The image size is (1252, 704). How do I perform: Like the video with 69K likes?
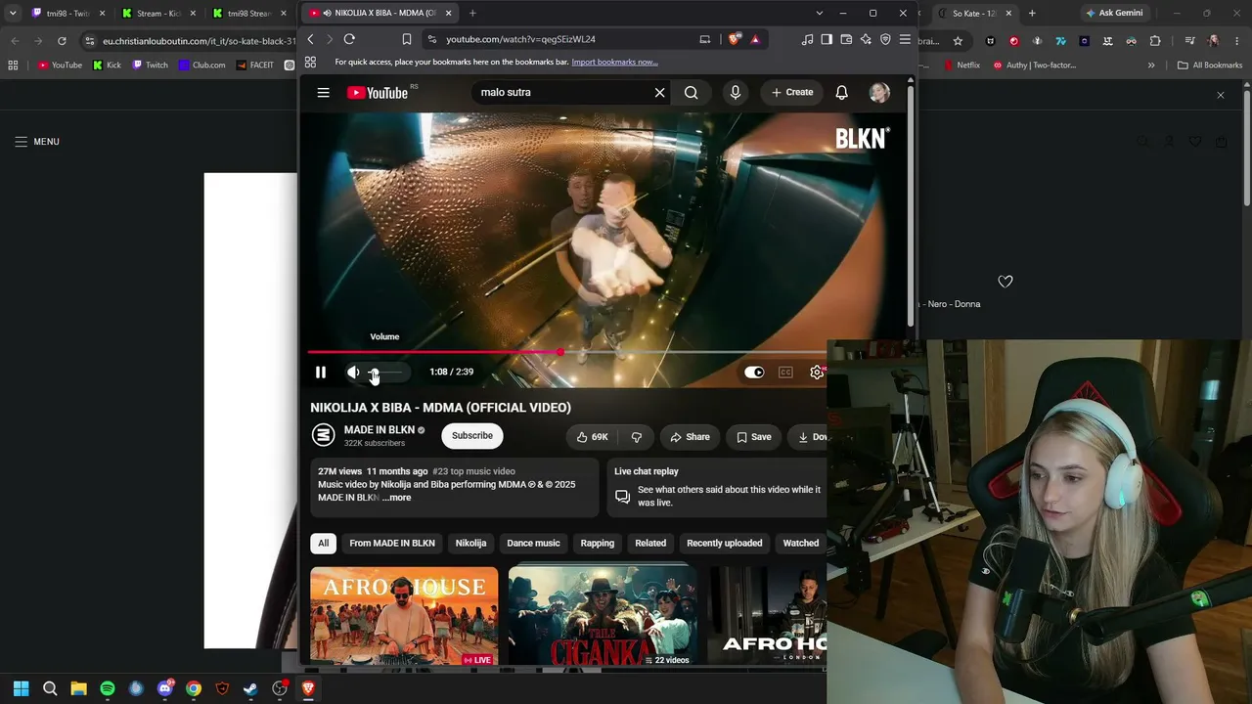point(592,437)
